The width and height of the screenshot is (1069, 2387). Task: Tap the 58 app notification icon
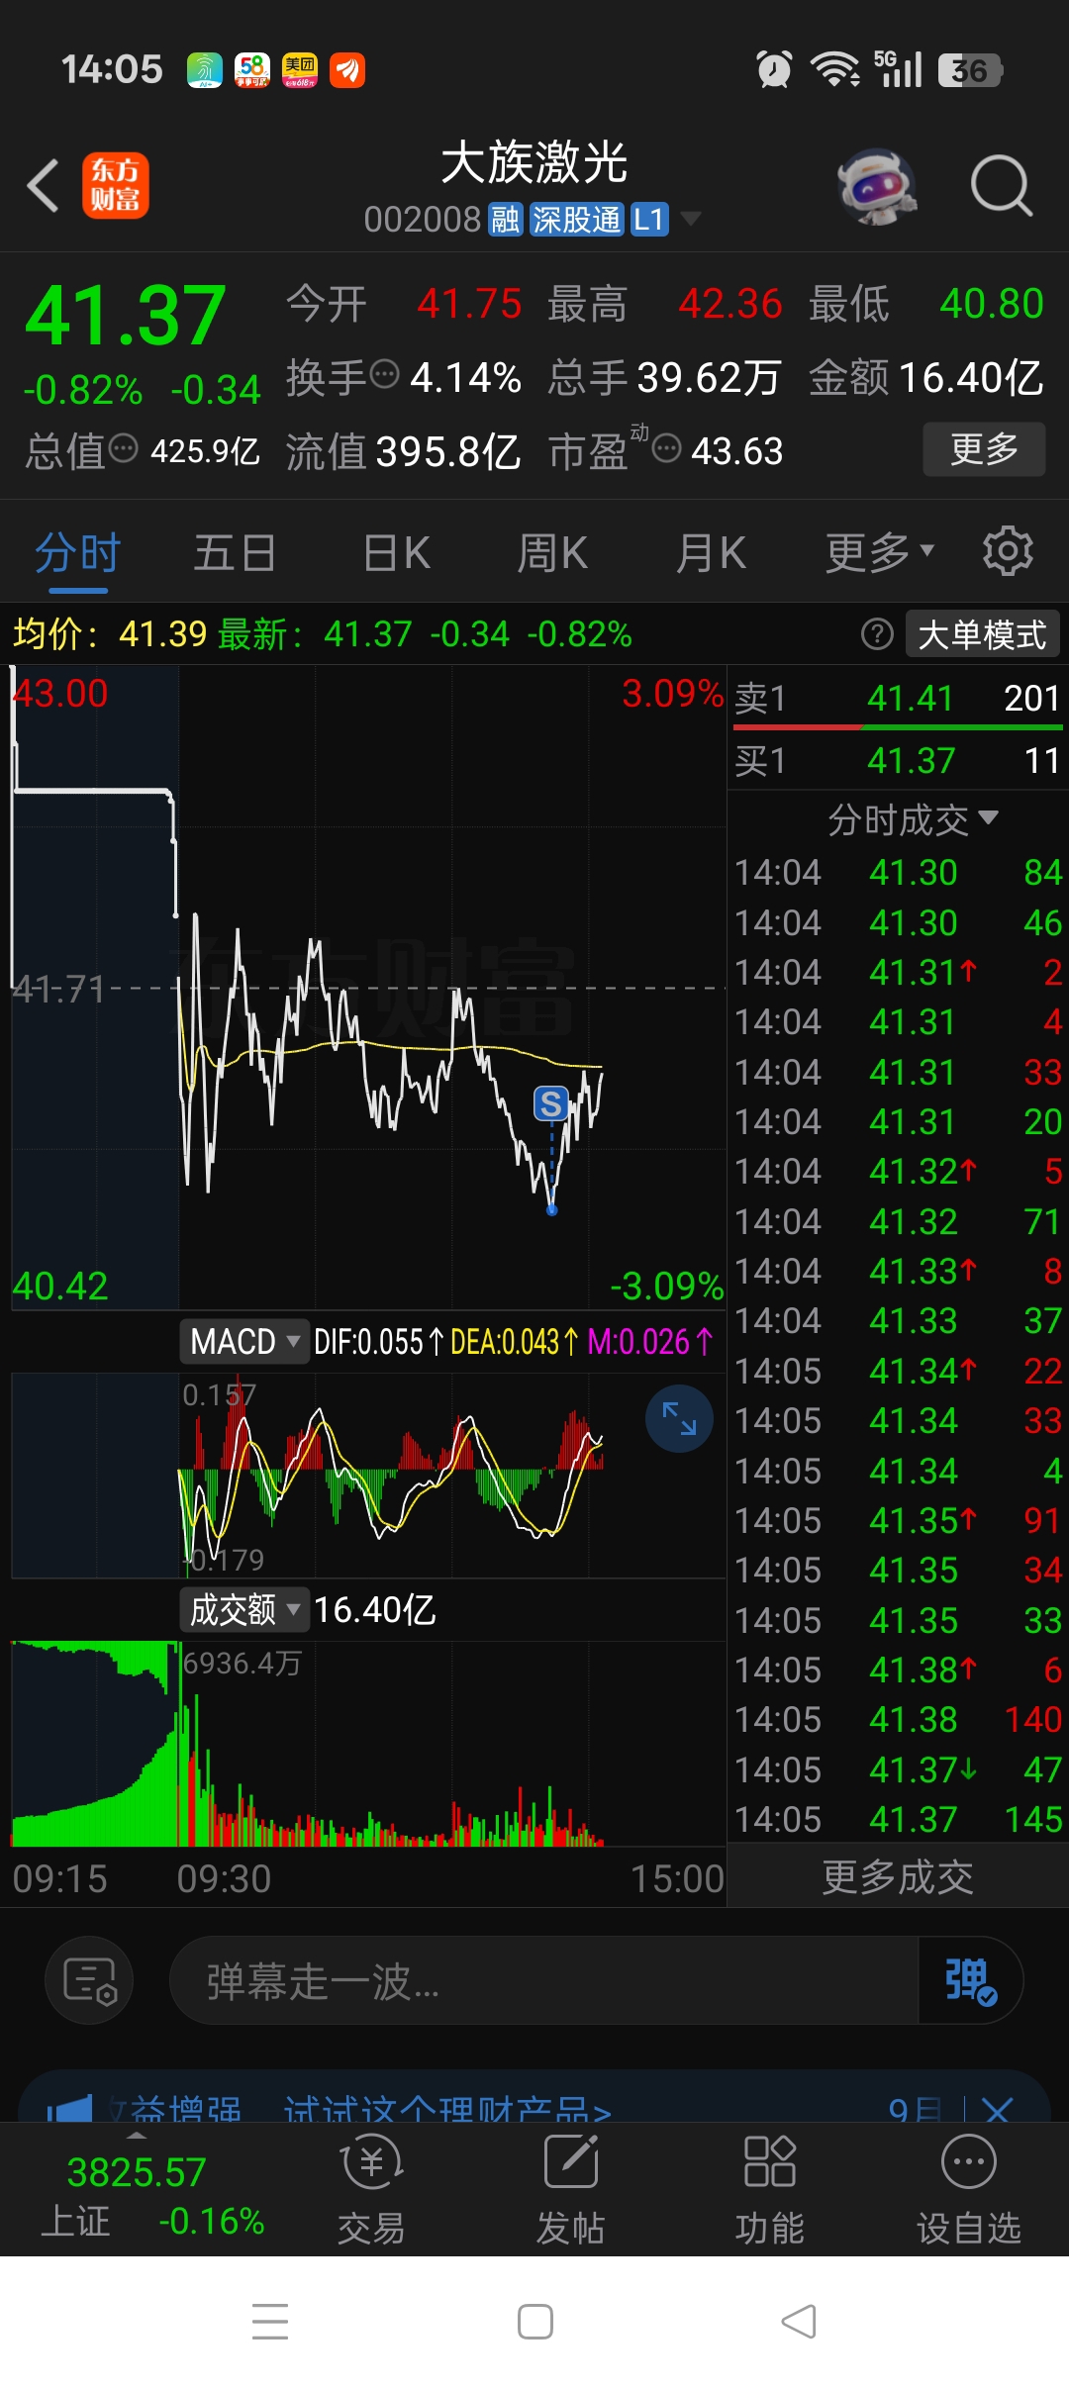(x=252, y=70)
